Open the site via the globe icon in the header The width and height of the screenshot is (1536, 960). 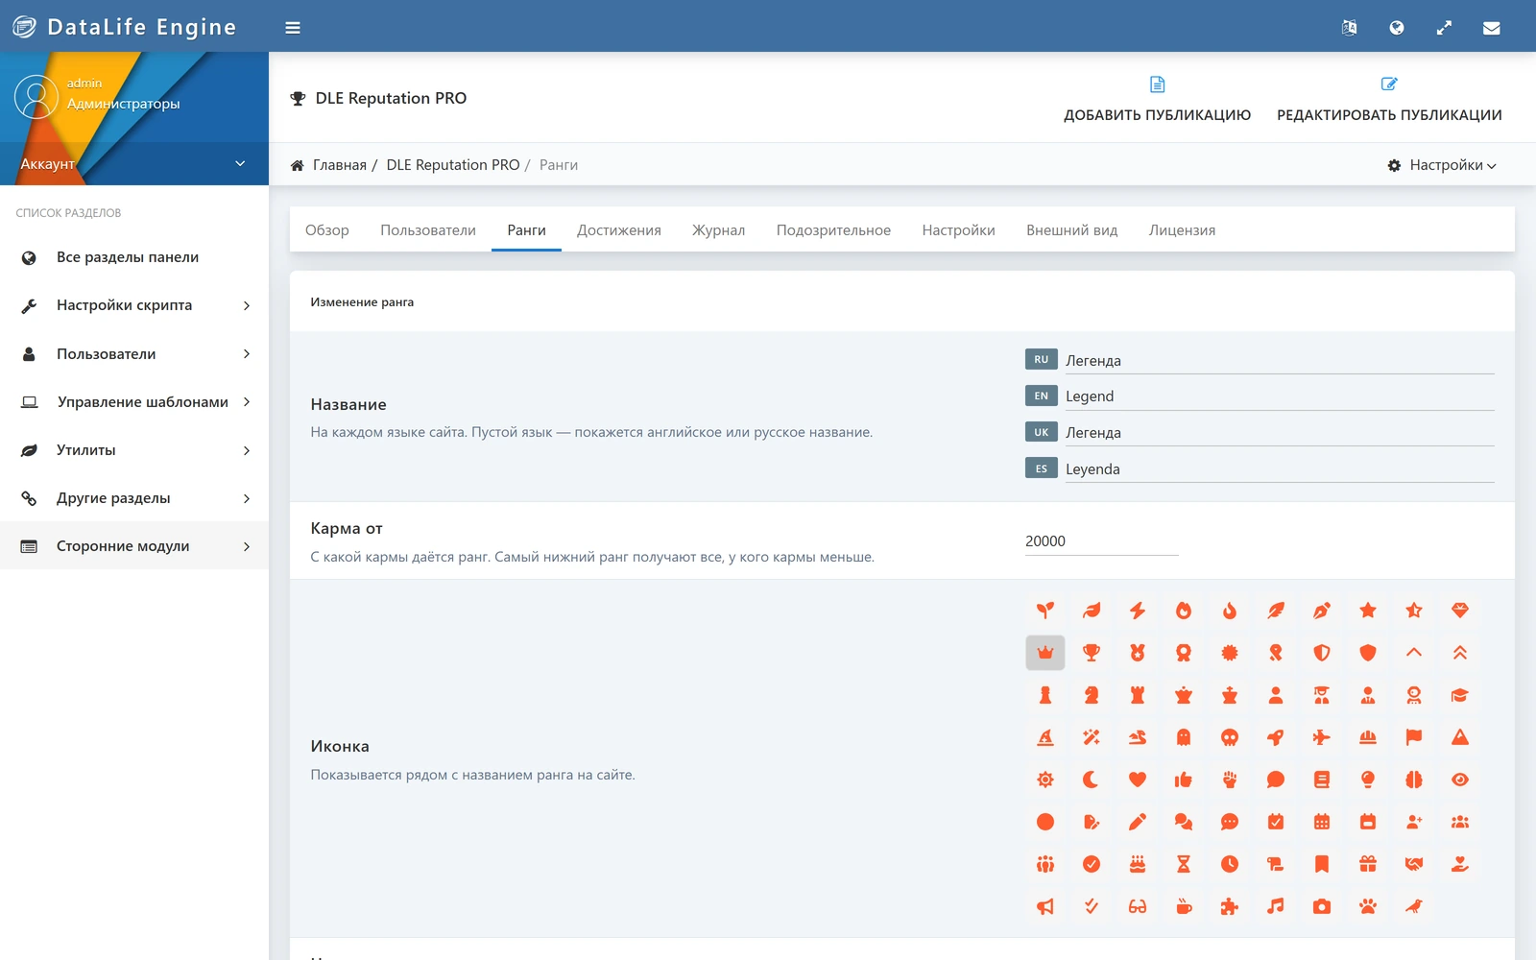pos(1397,28)
